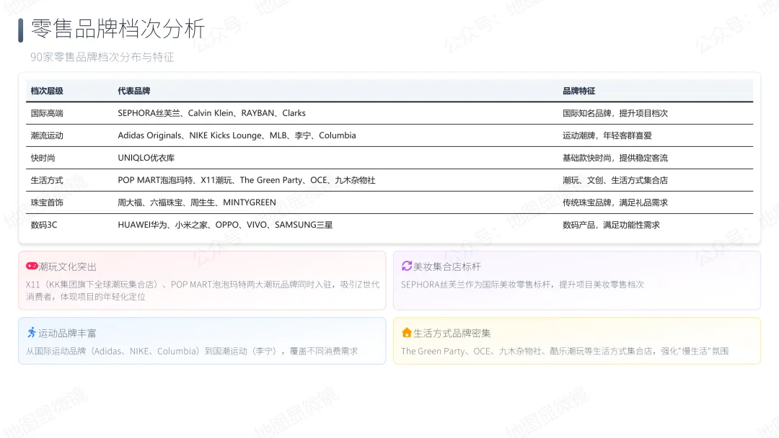The image size is (779, 438).
Task: Select the feature text 基础款快时尚，提供稳定客流
Action: click(615, 158)
